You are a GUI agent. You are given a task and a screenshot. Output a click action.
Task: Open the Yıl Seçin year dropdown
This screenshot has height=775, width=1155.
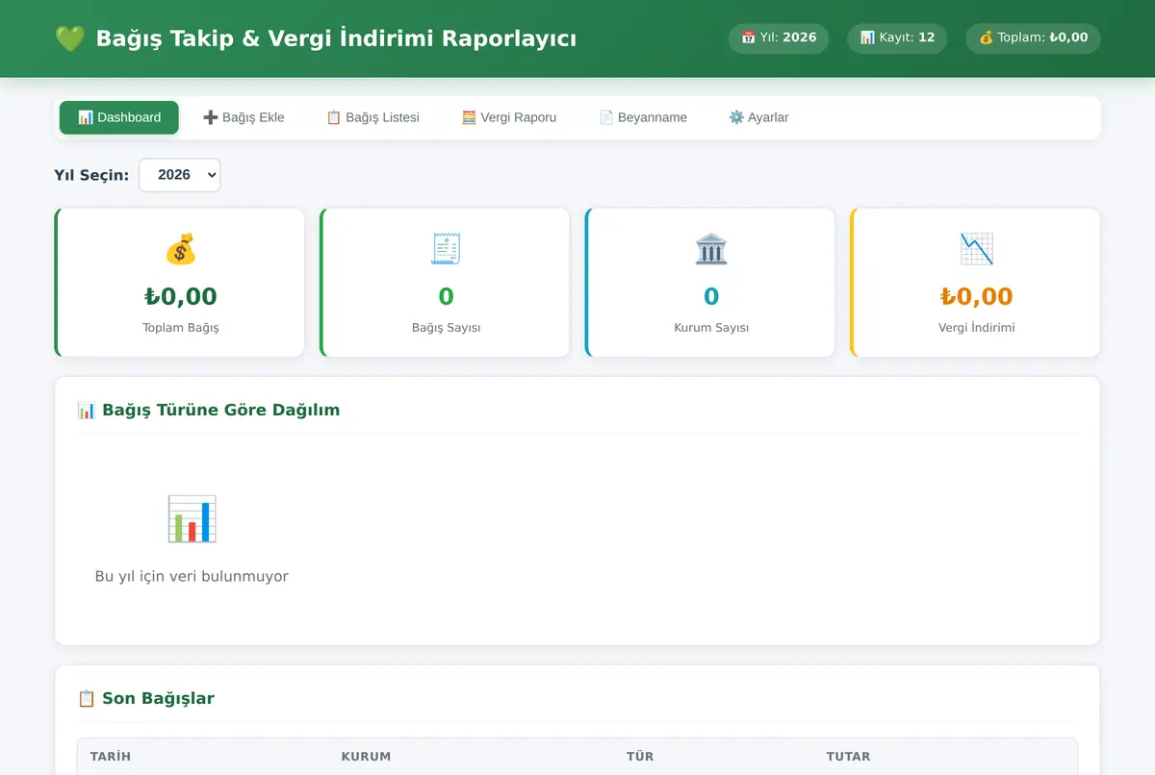tap(180, 175)
